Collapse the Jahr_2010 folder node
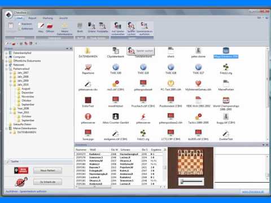 [x=11, y=85]
